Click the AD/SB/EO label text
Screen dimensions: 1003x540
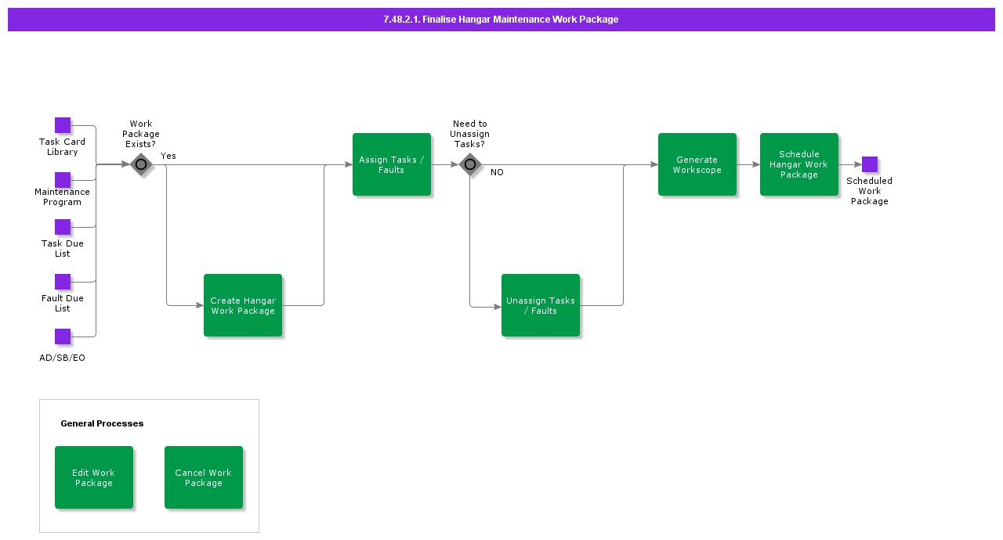(63, 358)
